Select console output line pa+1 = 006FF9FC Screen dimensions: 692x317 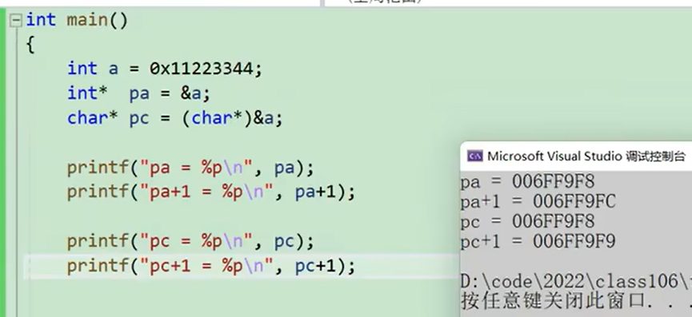click(x=538, y=202)
